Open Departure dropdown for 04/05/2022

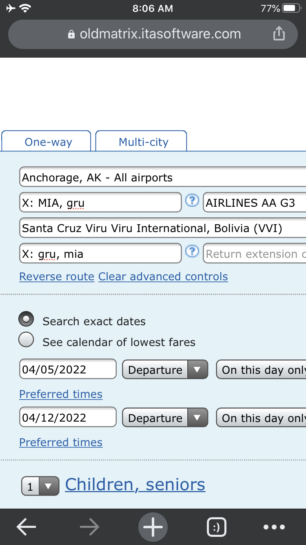tap(165, 370)
